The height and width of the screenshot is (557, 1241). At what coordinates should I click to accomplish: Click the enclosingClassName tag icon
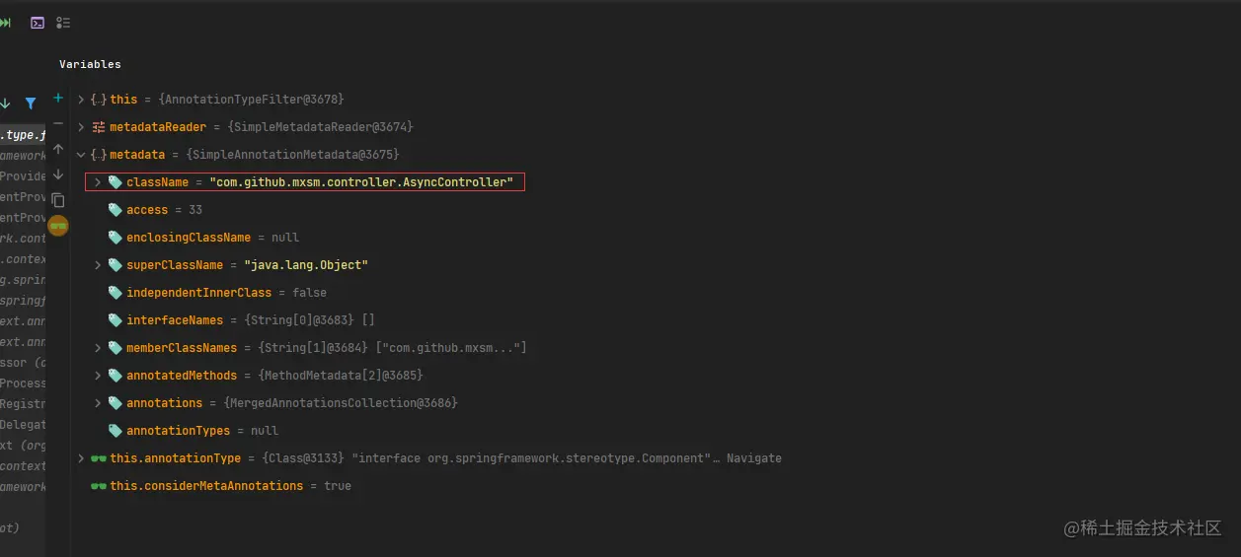click(x=116, y=238)
